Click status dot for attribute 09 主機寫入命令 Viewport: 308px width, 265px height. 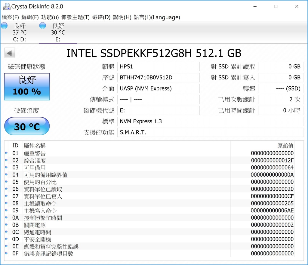coord(6,210)
